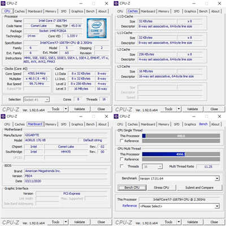This screenshot has width=226, height=226.
Task: Open the Tools dropdown arrow in CPU tab window
Action: 66,109
